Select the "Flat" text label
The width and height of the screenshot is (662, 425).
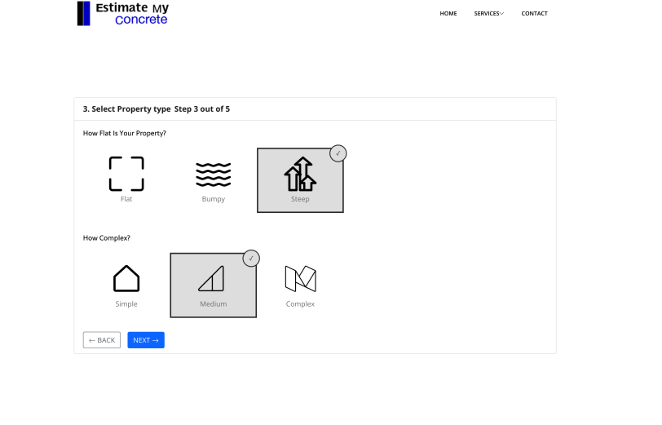(x=126, y=199)
